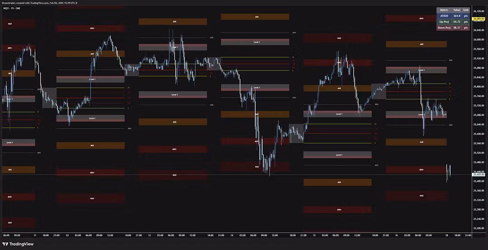The image size is (488, 250).
Task: Click the 58.37 Down Proj value
Action: click(x=457, y=28)
